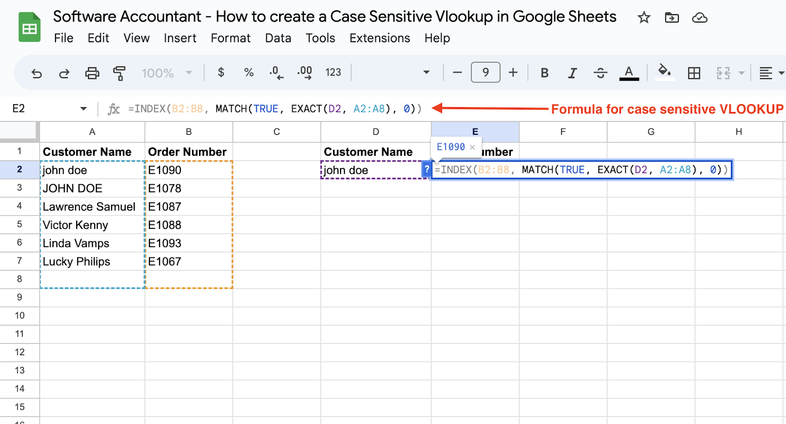Select cell with 'JOHN DOE'
Image resolution: width=786 pixels, height=424 pixels.
92,188
